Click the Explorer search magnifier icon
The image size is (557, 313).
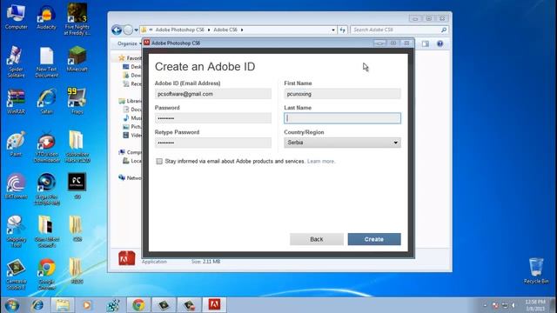pyautogui.click(x=444, y=30)
